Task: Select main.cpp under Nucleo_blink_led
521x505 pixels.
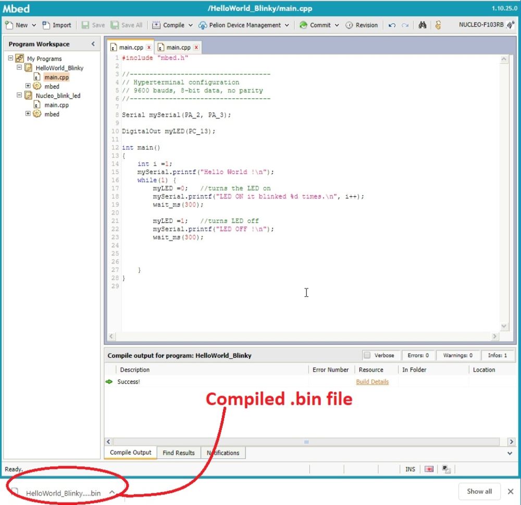Action: [56, 105]
